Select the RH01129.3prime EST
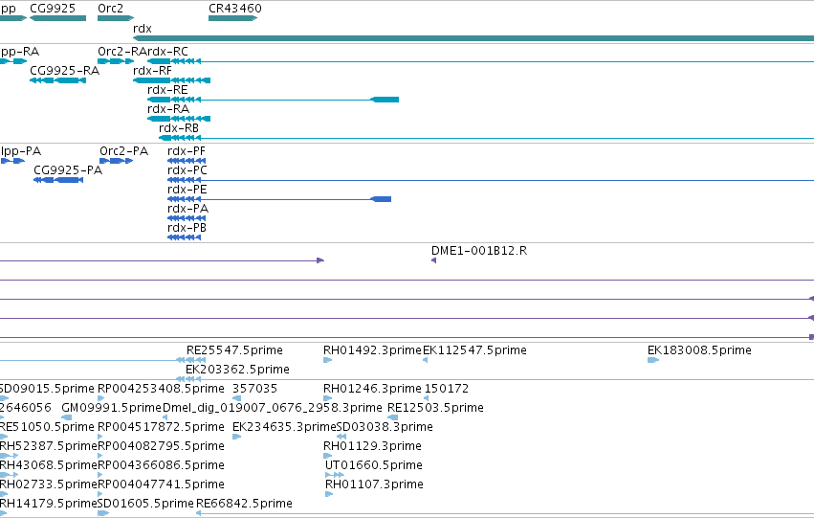Screen dimensions: 814x518 pos(327,456)
